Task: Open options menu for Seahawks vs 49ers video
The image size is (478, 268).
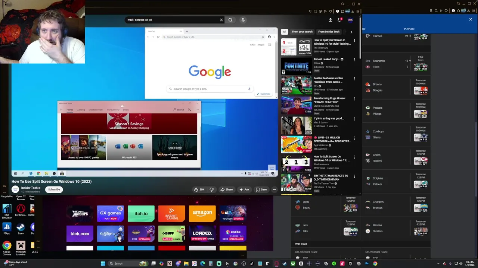Action: (354, 79)
